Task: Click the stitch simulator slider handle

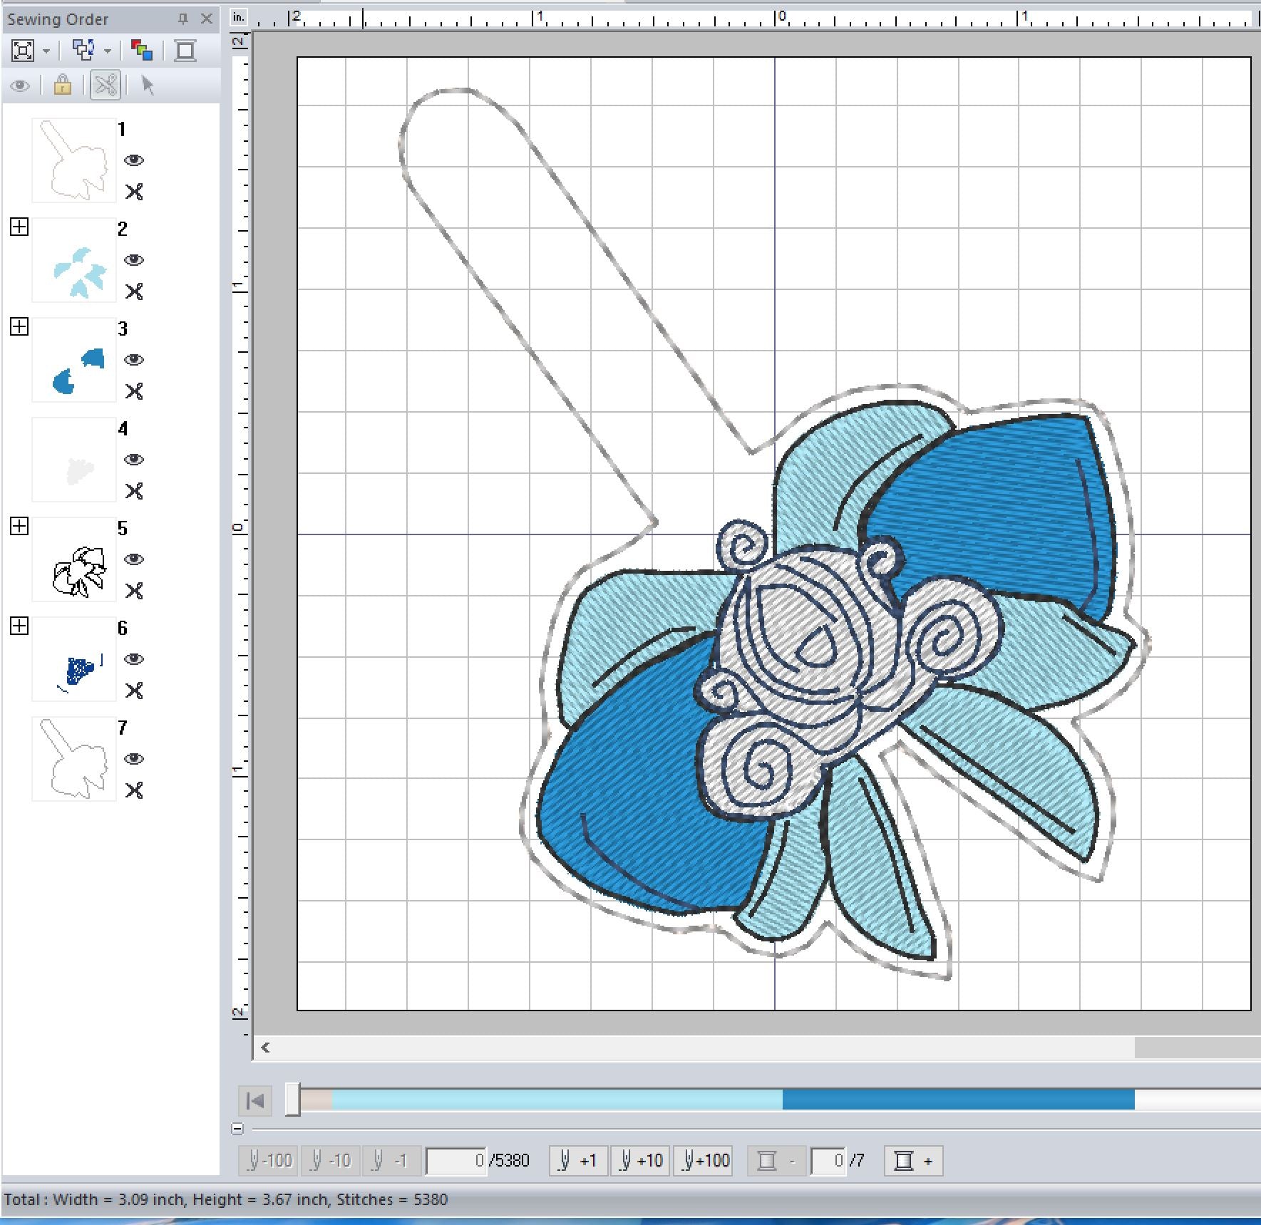Action: (x=293, y=1099)
